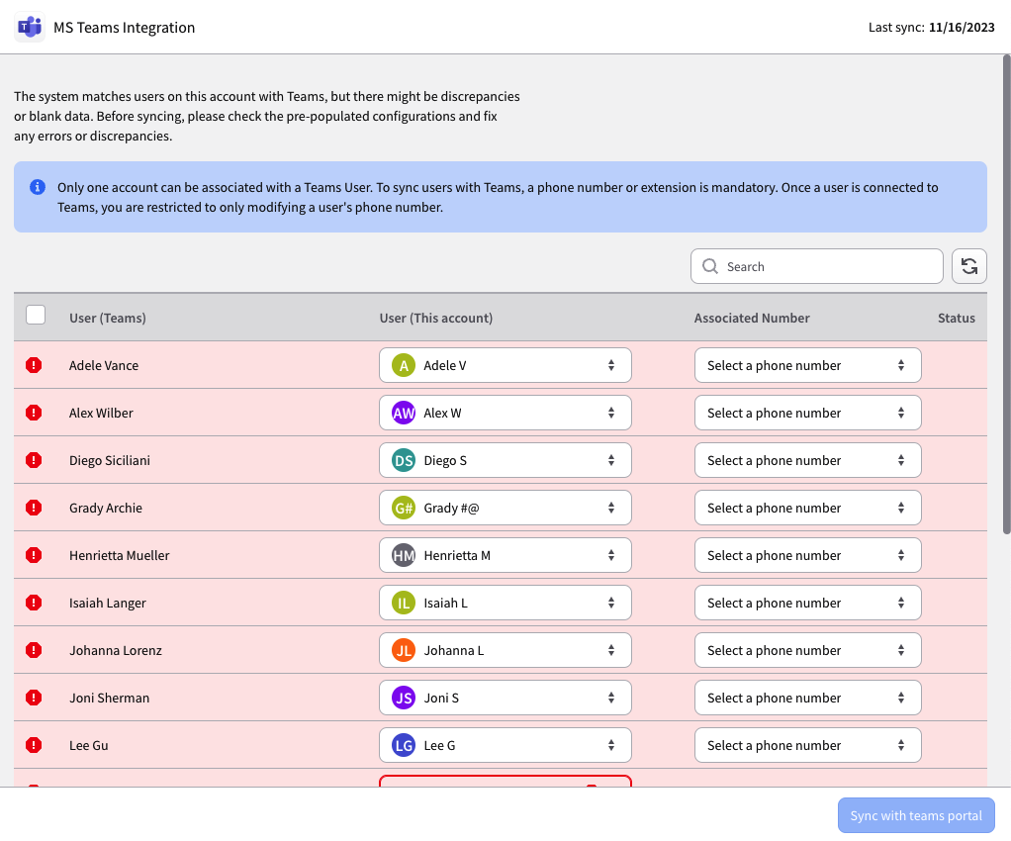Open the Isaiah L account user dropdown
Image resolution: width=1011 pixels, height=841 pixels.
505,603
